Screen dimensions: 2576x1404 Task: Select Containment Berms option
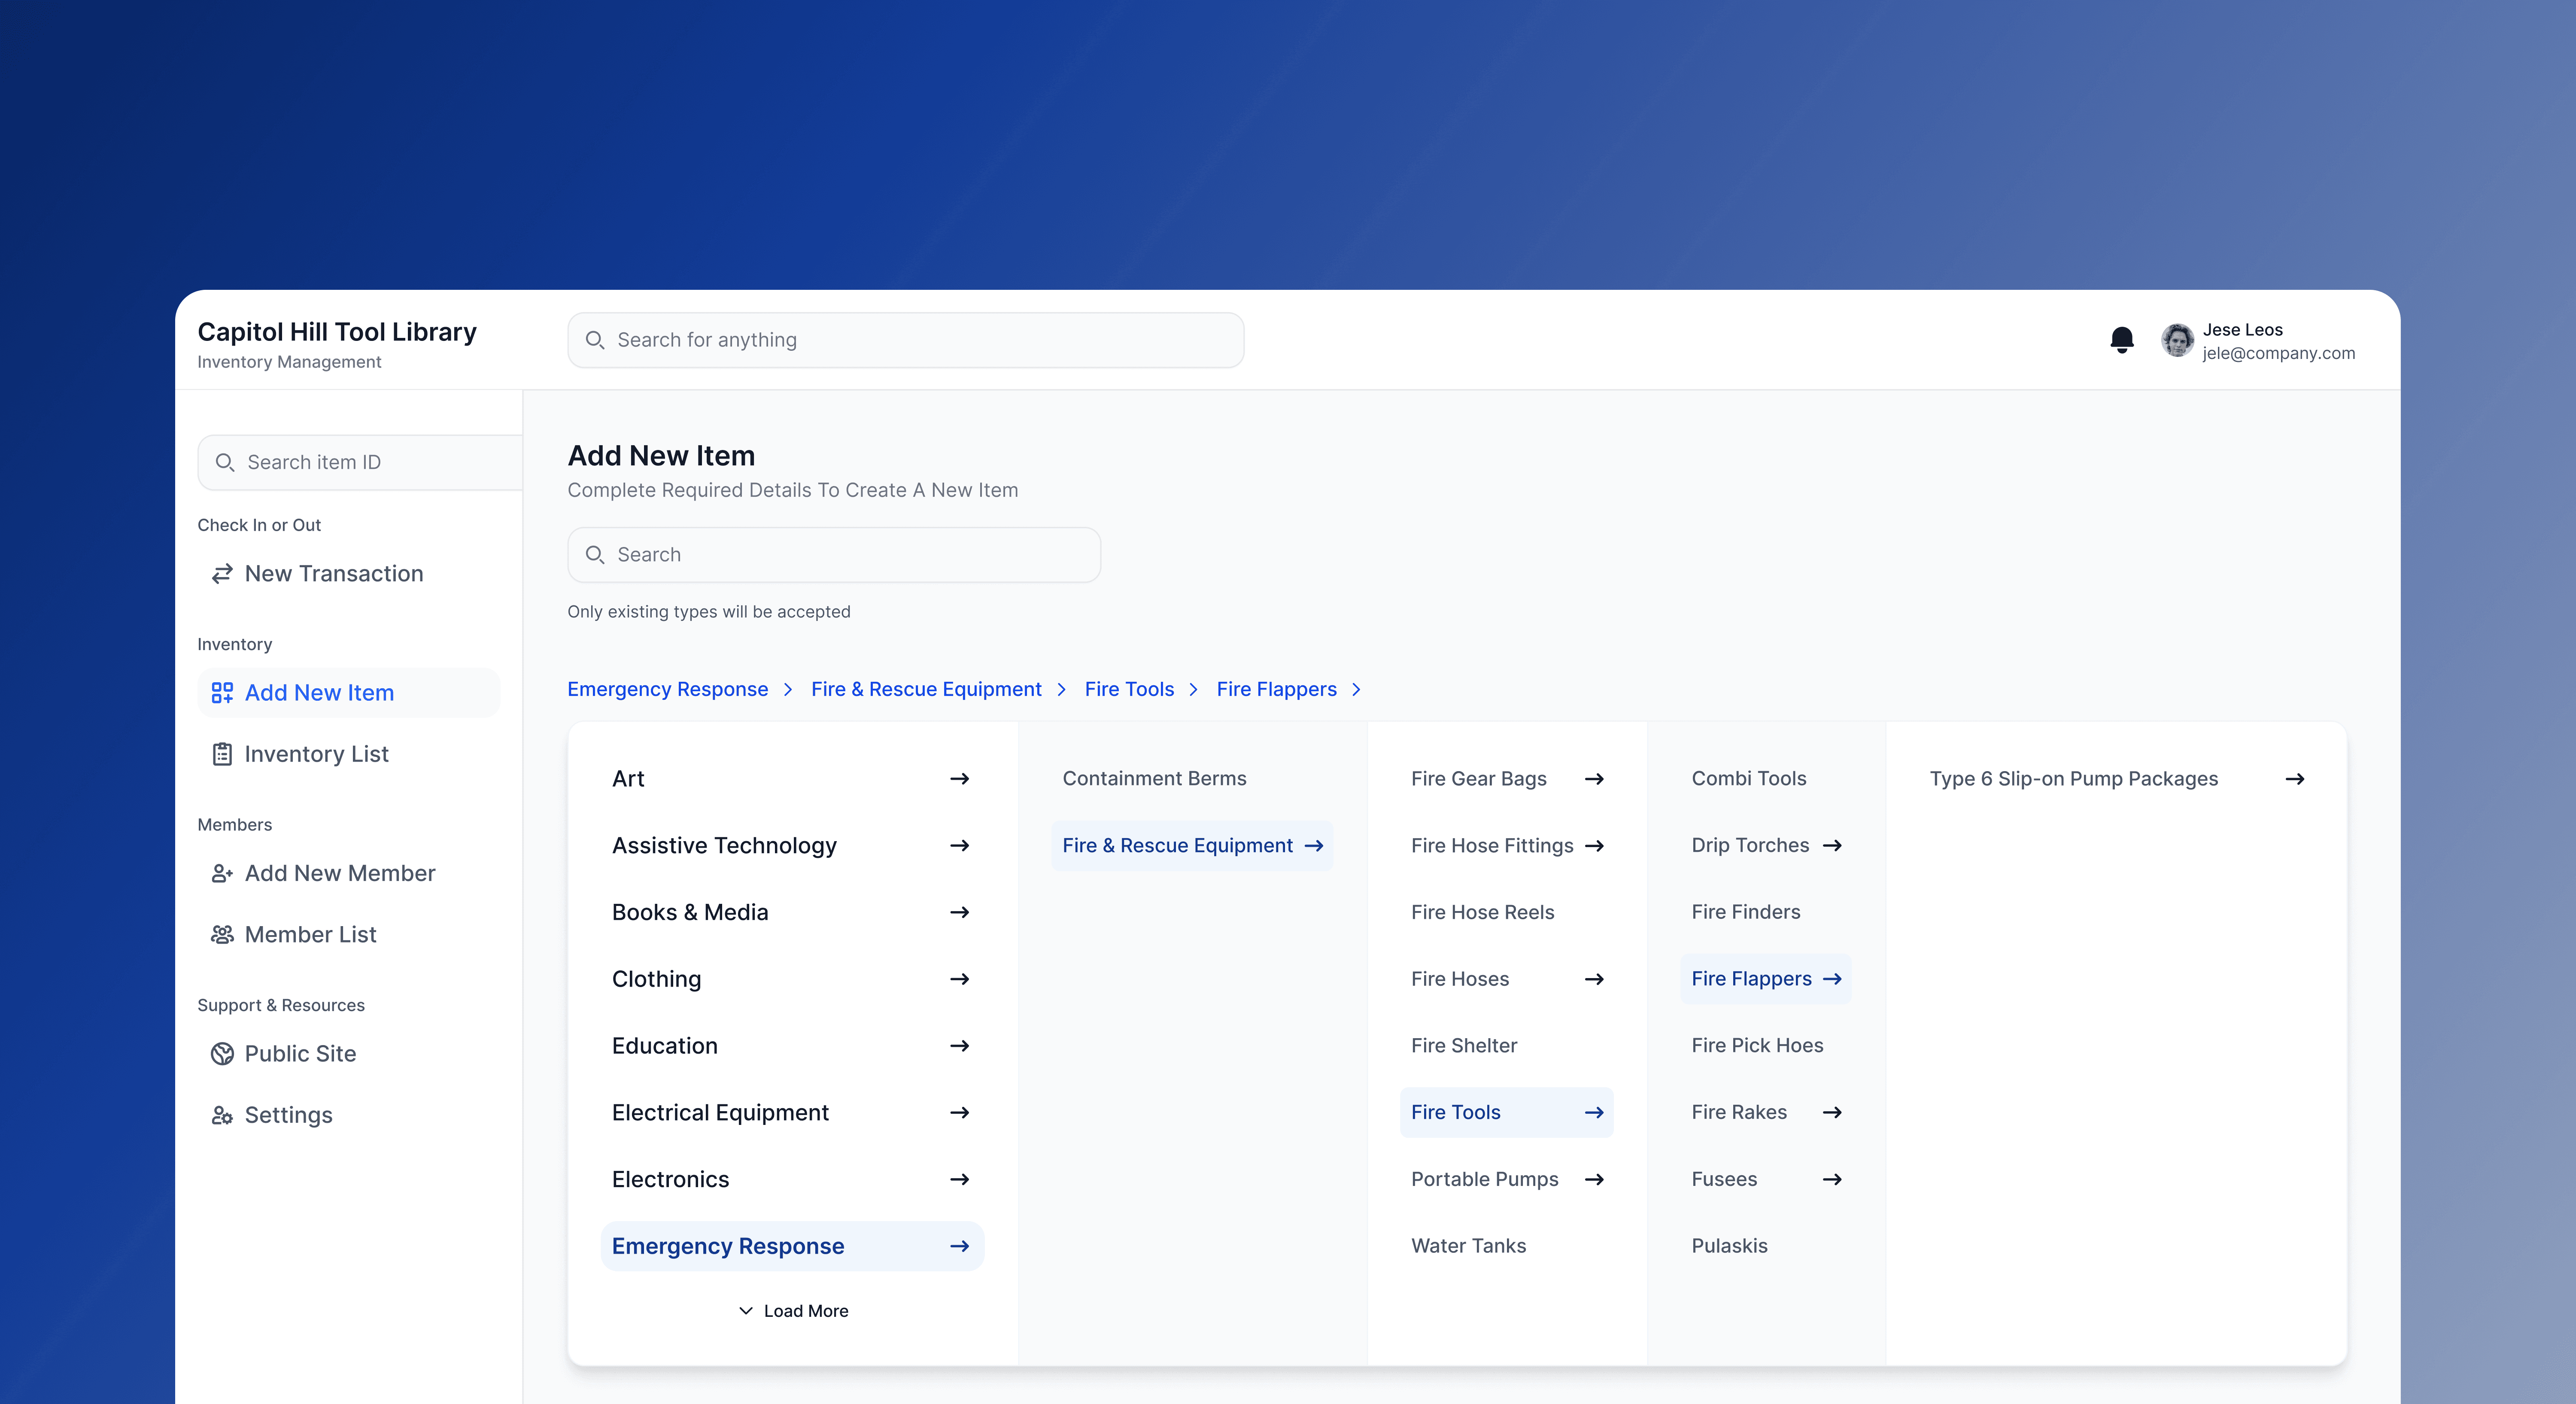pyautogui.click(x=1154, y=778)
